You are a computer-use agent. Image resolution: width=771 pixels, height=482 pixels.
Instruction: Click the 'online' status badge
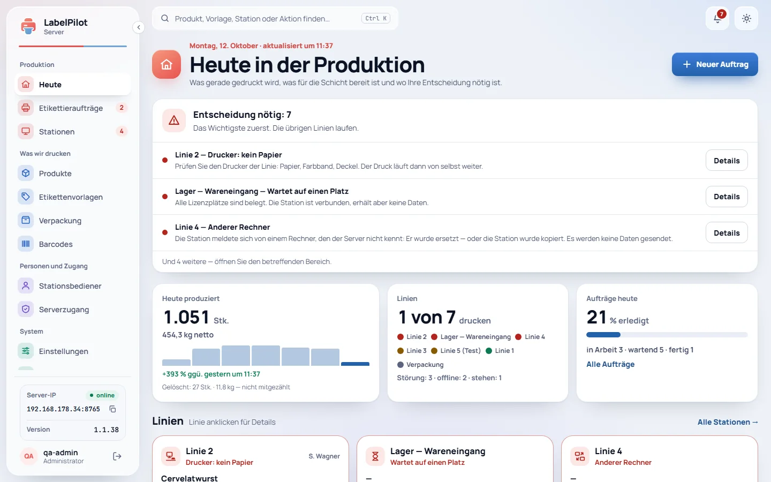[x=102, y=395]
